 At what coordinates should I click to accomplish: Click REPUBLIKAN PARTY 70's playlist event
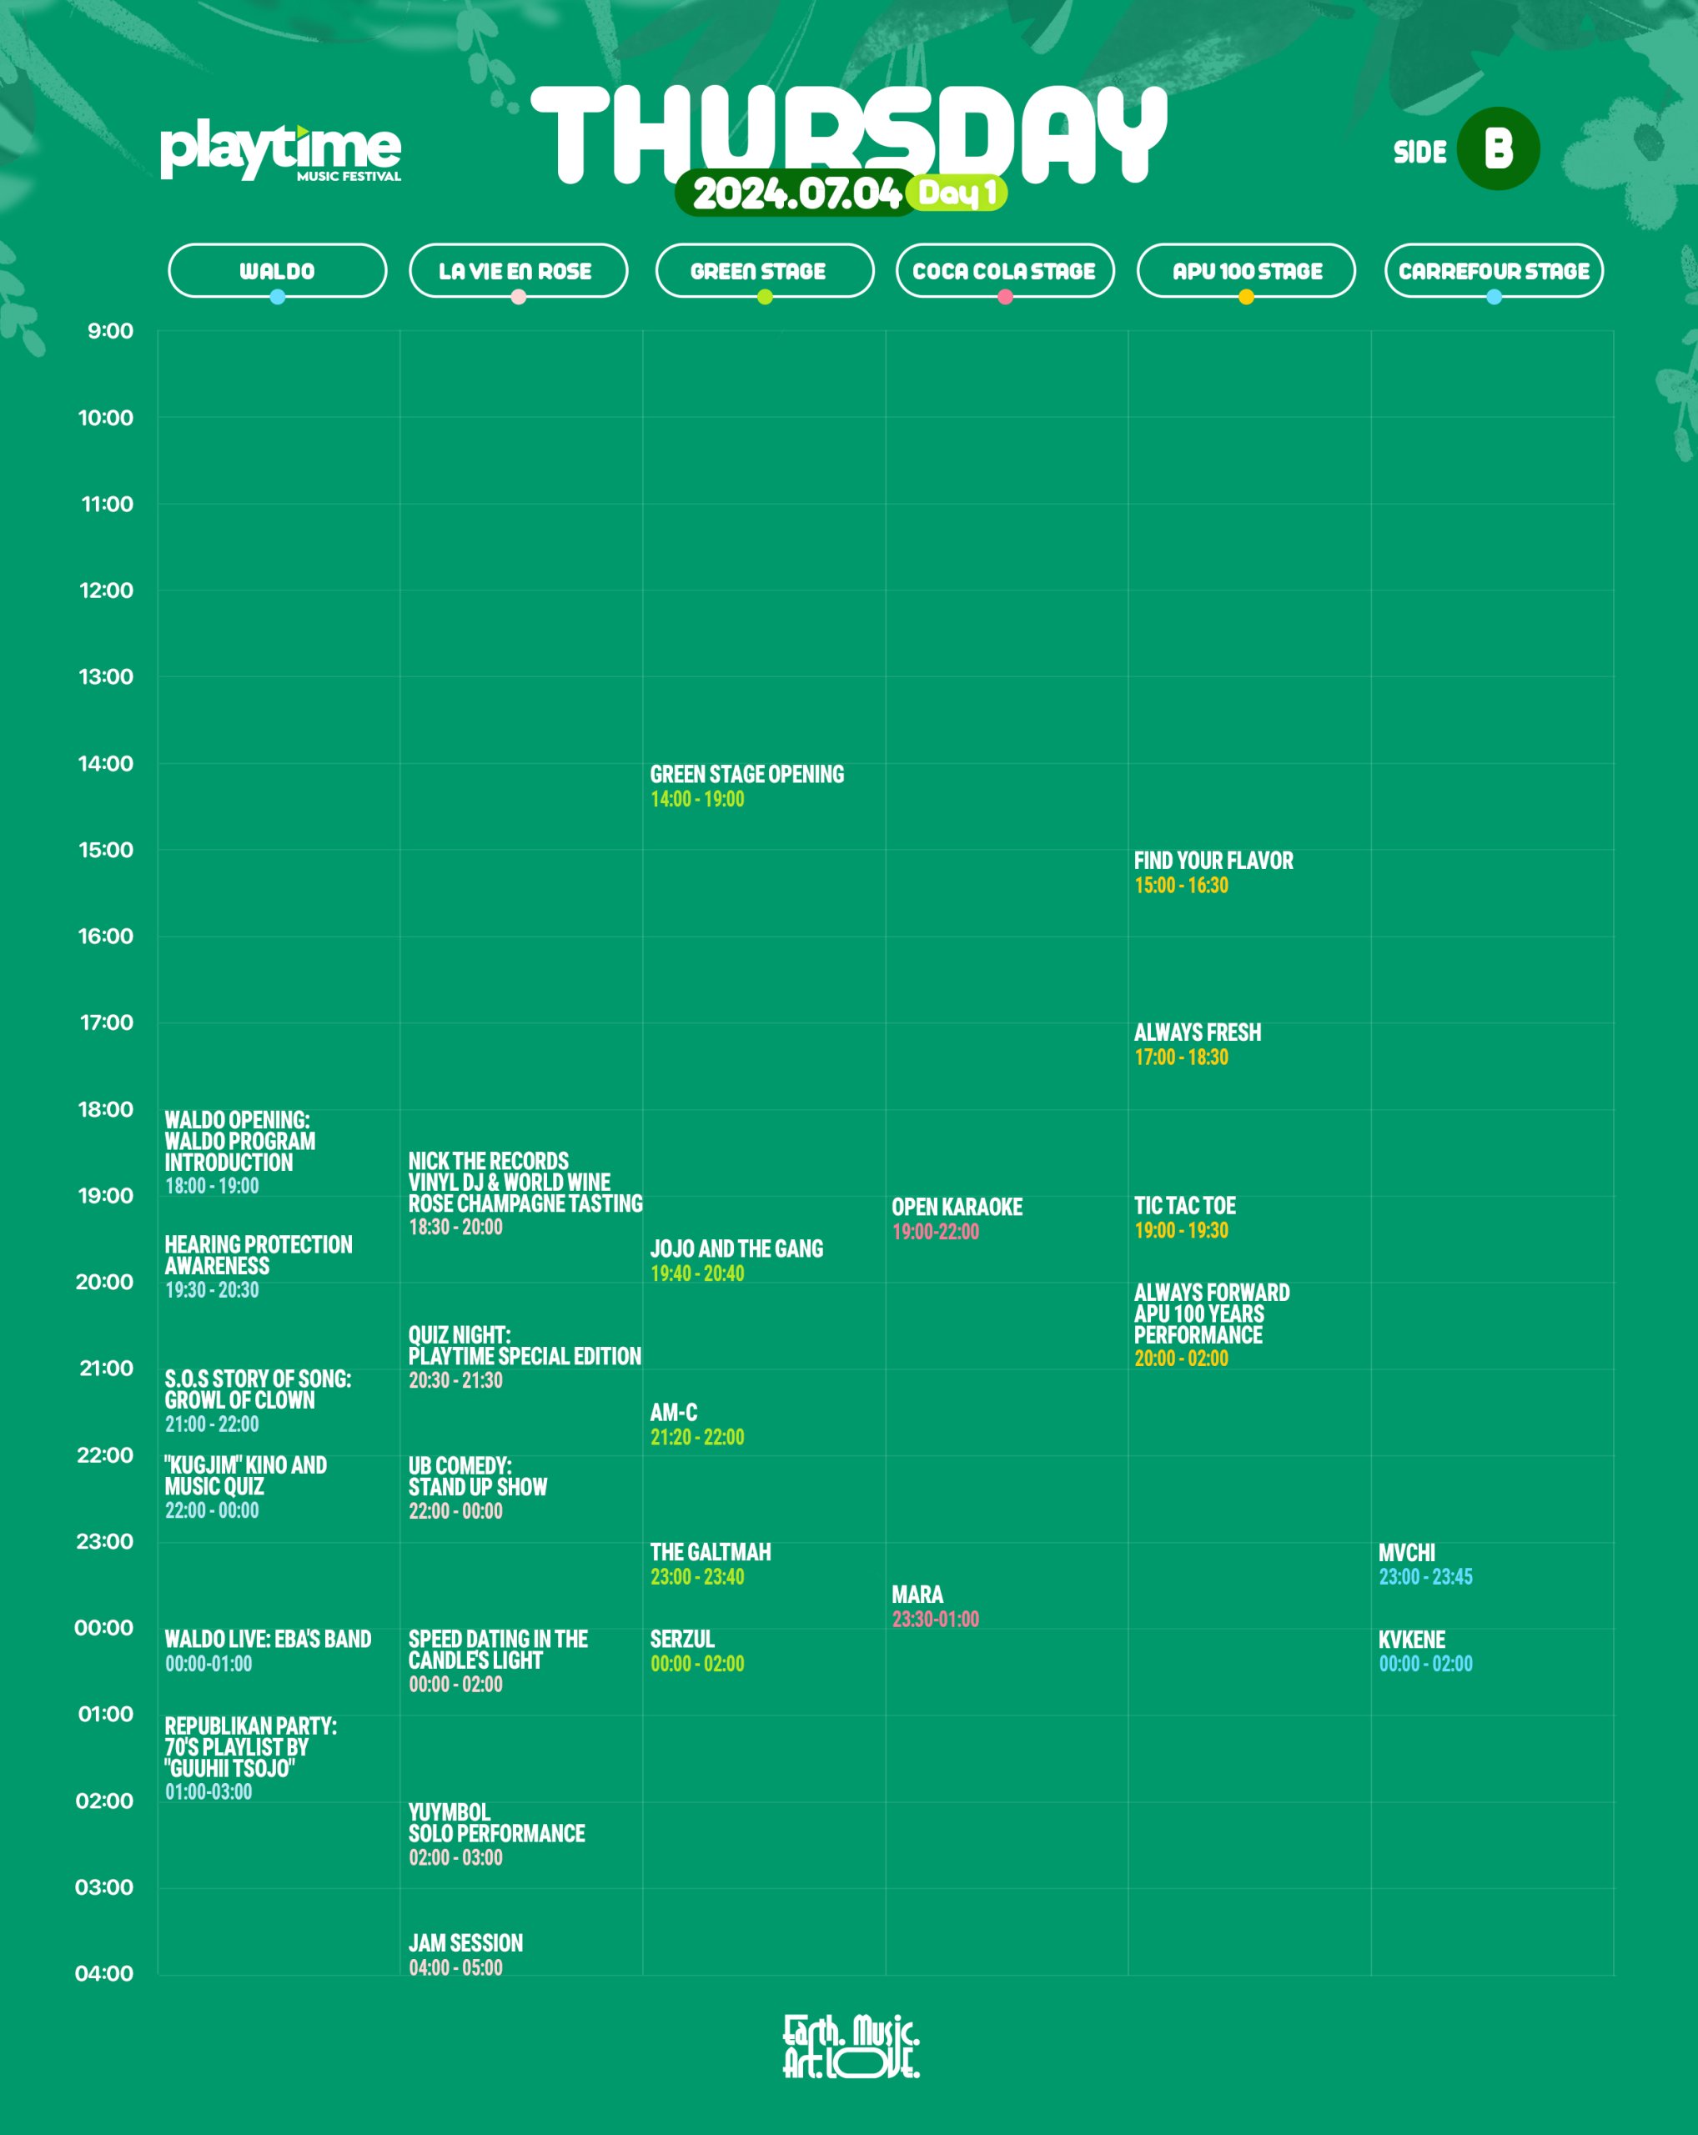pos(250,1759)
